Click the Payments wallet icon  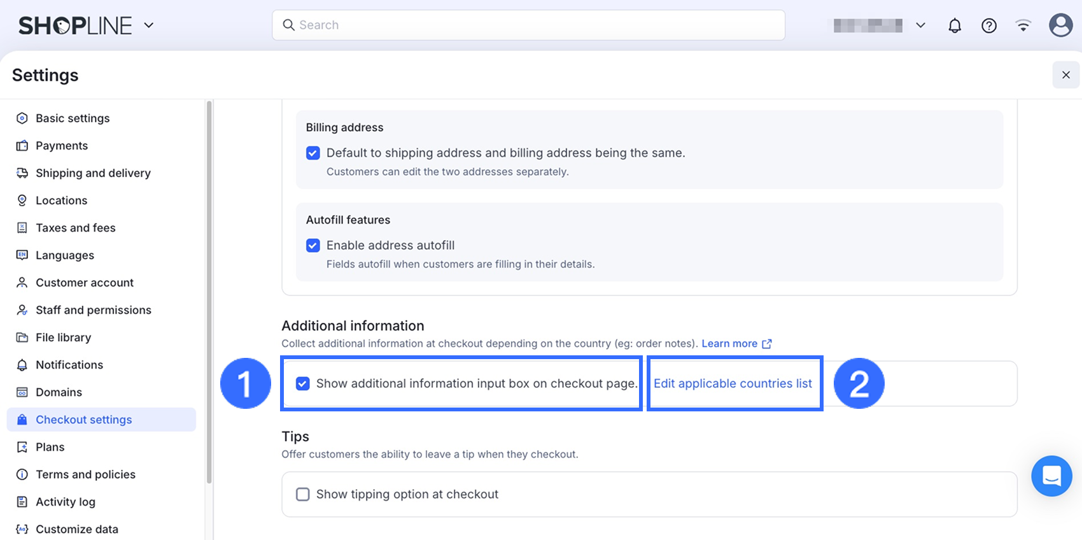[x=22, y=146]
